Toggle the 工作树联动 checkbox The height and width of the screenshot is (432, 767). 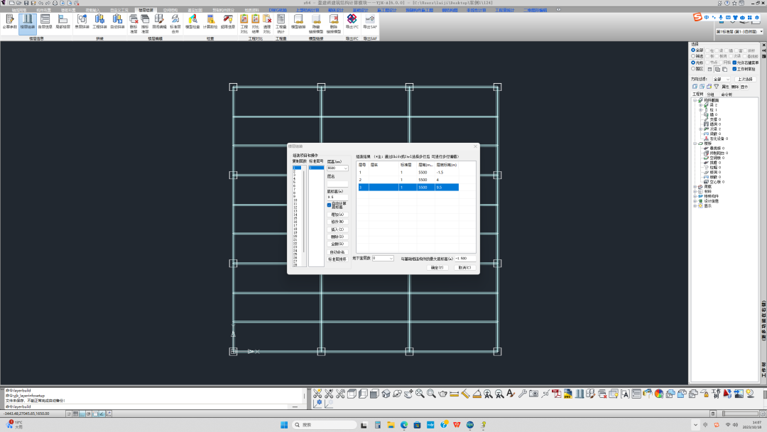point(735,69)
